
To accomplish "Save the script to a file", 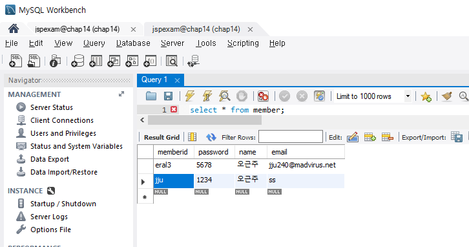I will 168,96.
